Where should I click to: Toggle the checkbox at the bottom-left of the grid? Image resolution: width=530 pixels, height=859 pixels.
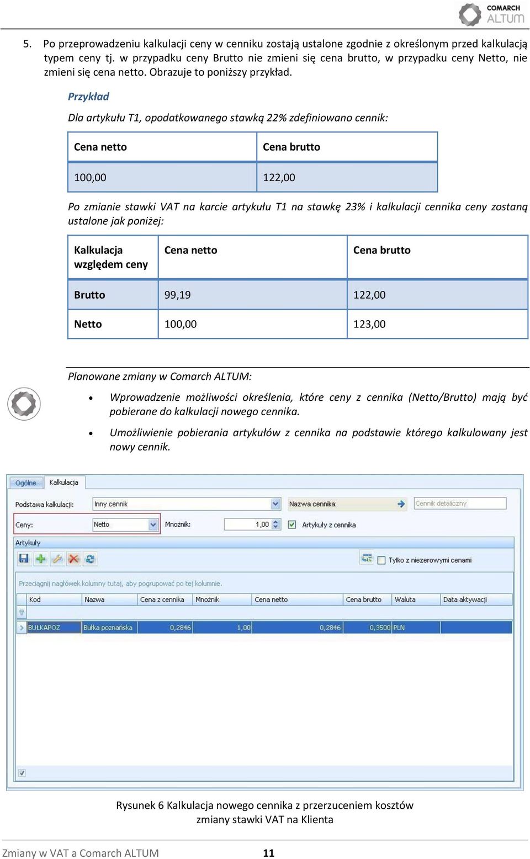tap(22, 773)
